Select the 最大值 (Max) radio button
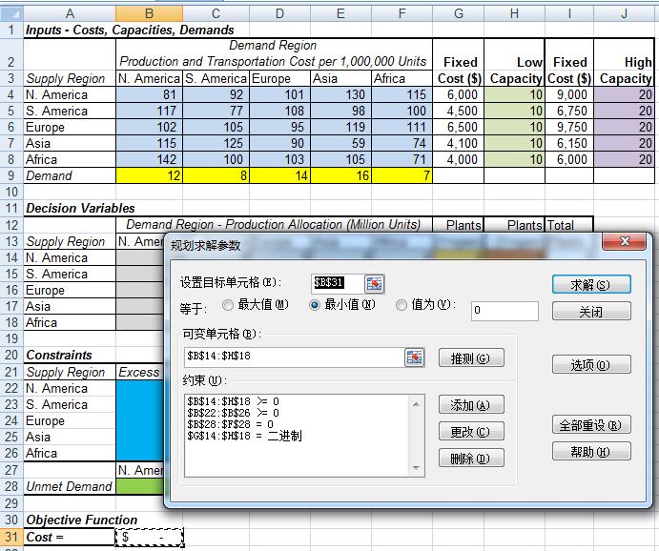This screenshot has height=551, width=659. [x=228, y=305]
